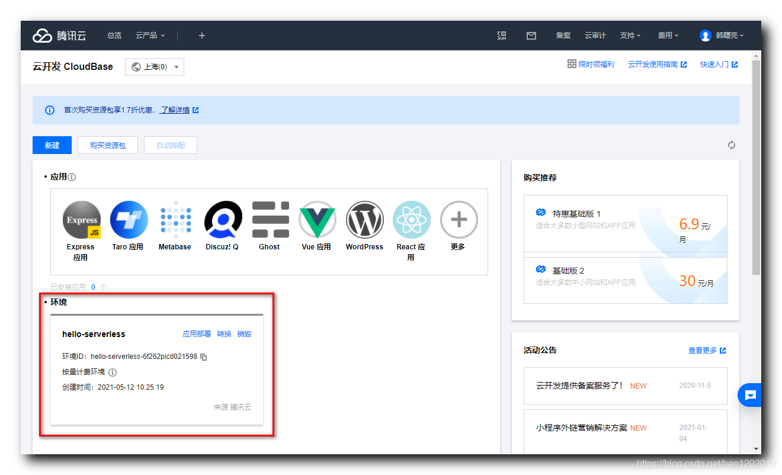Select the Ghost app icon
The height and width of the screenshot is (475, 782).
click(x=270, y=220)
